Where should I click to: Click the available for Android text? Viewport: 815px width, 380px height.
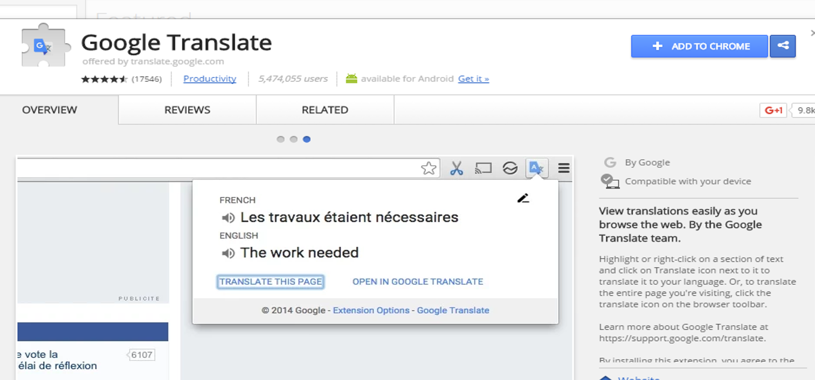(407, 79)
